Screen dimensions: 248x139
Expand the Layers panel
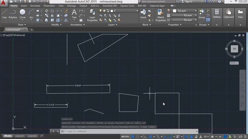112,25
